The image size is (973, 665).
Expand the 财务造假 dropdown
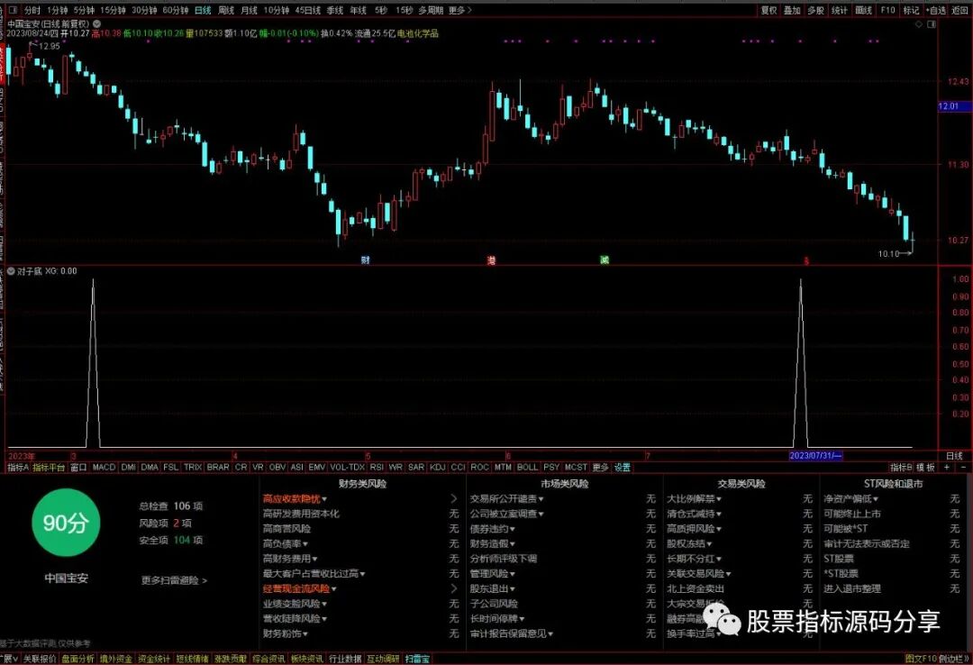pos(492,543)
